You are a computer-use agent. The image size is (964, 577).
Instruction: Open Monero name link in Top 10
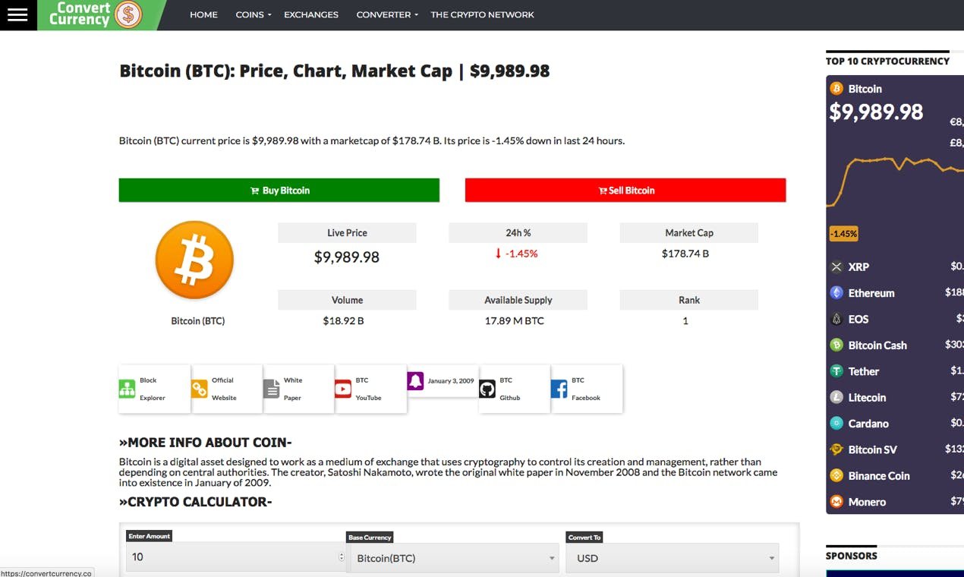[867, 502]
